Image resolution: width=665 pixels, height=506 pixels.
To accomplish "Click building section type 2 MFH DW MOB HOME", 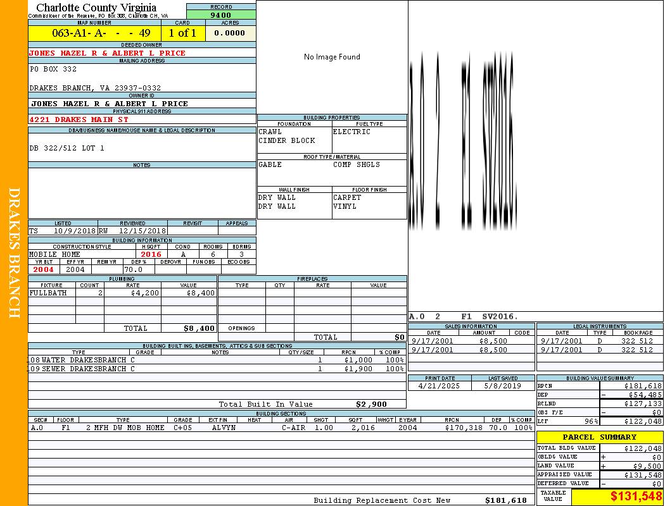I will 125,428.
